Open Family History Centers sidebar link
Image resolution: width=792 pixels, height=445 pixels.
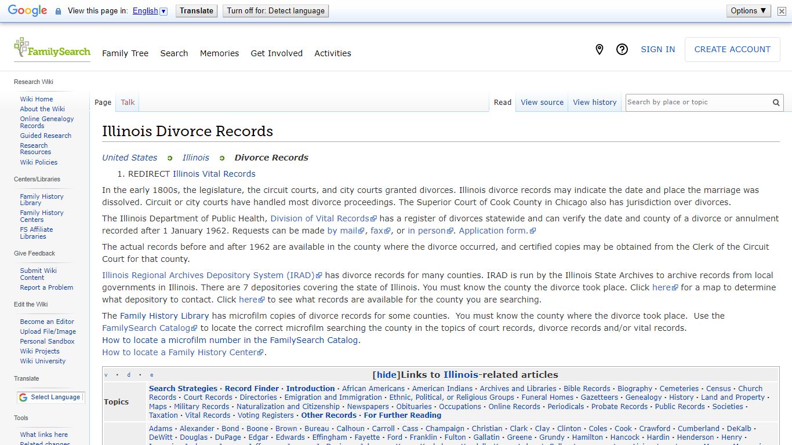click(x=42, y=216)
